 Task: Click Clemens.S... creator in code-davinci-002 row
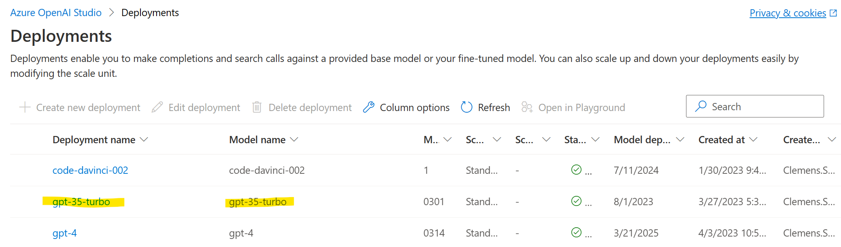click(x=809, y=170)
